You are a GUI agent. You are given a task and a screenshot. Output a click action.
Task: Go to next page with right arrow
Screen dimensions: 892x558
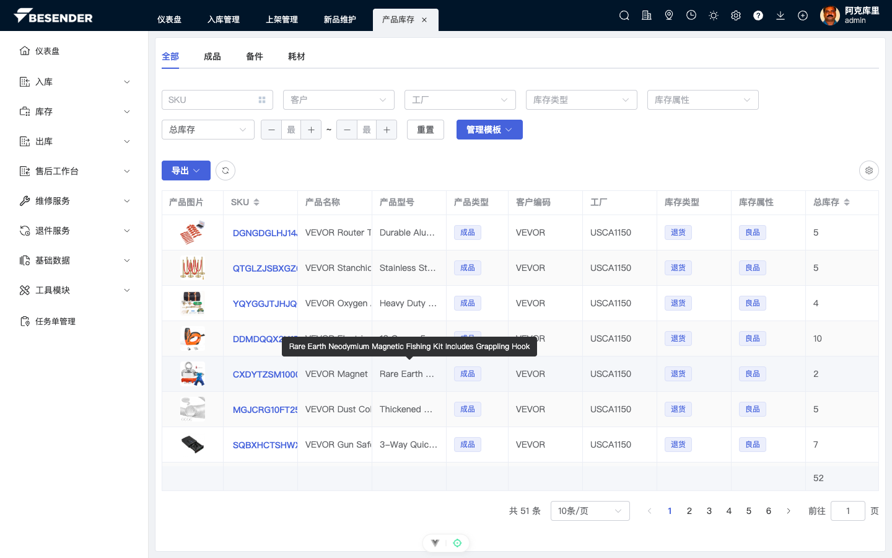pyautogui.click(x=789, y=511)
